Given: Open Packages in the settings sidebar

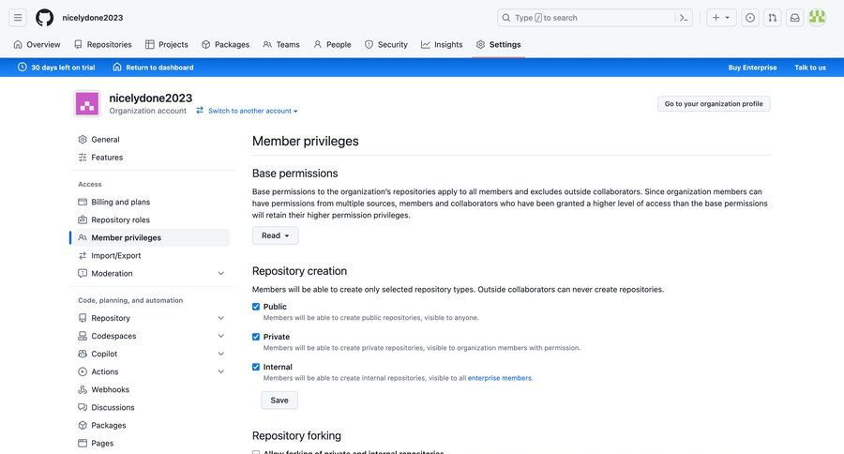Looking at the screenshot, I should pos(108,426).
